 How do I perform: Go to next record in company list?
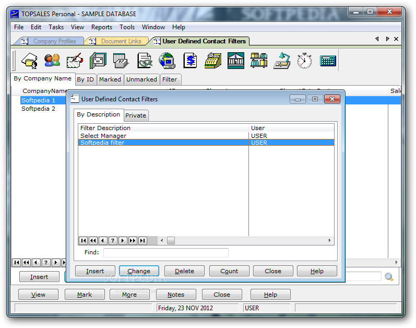[x=56, y=263]
